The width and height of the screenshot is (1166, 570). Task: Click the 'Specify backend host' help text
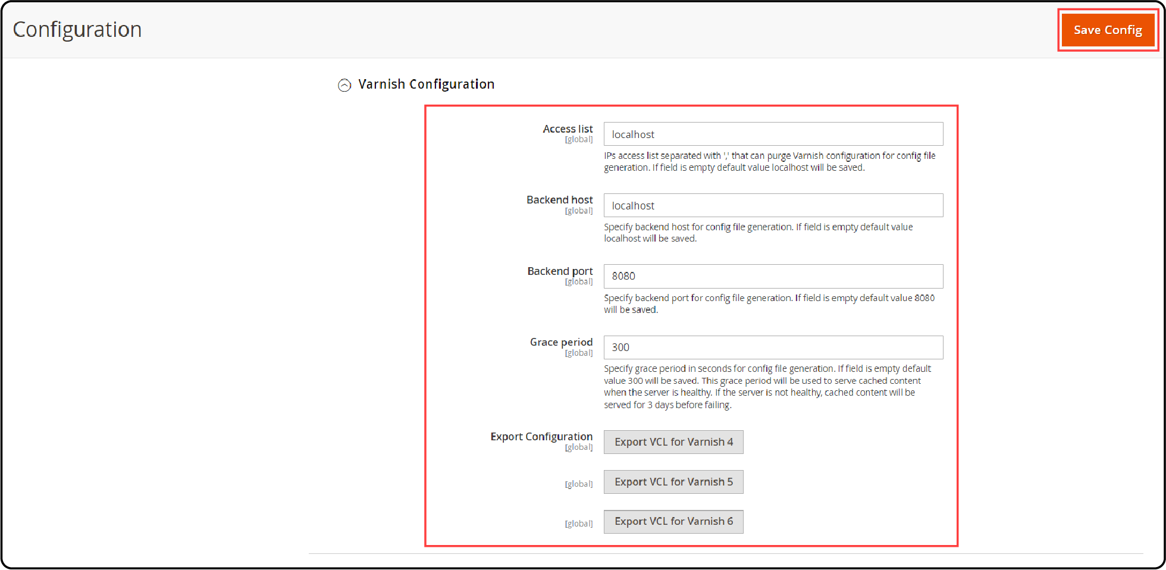tap(758, 233)
